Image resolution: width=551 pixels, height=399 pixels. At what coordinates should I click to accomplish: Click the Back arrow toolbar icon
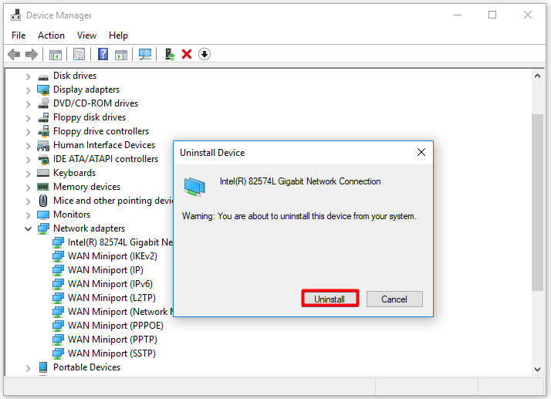tap(14, 55)
